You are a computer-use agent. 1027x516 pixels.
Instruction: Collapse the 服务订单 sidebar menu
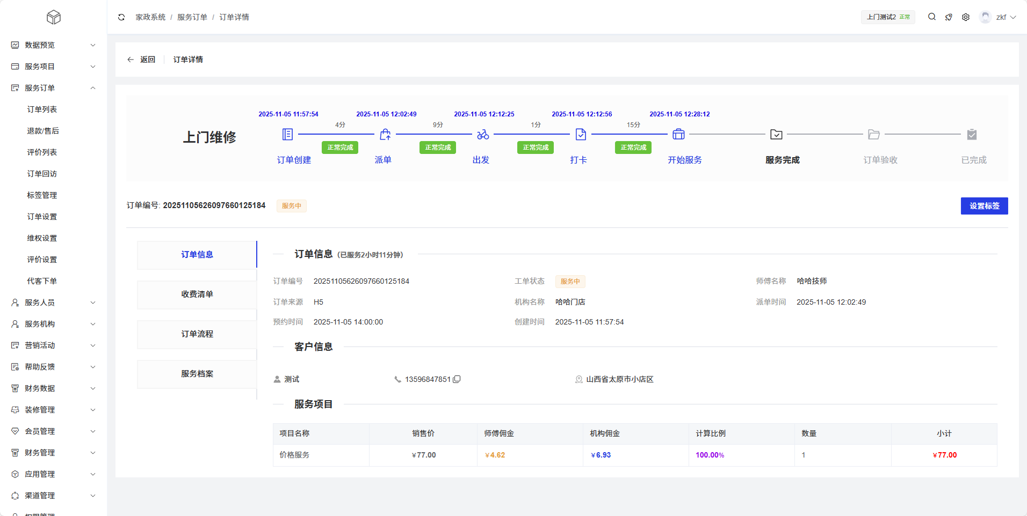click(54, 88)
